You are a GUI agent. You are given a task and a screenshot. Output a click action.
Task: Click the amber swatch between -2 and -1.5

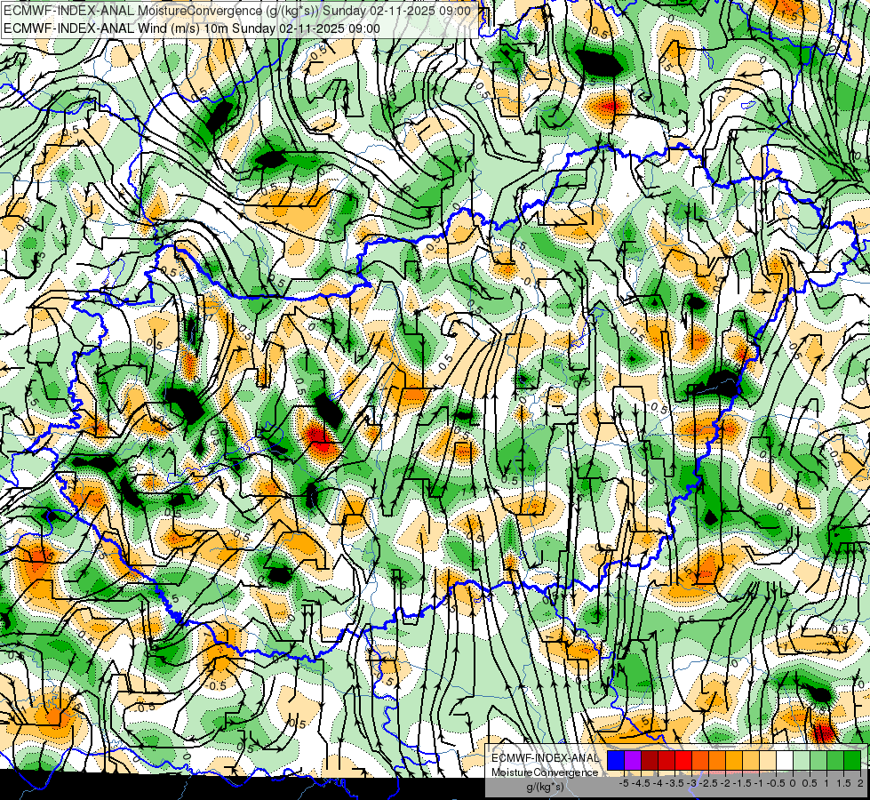(734, 760)
